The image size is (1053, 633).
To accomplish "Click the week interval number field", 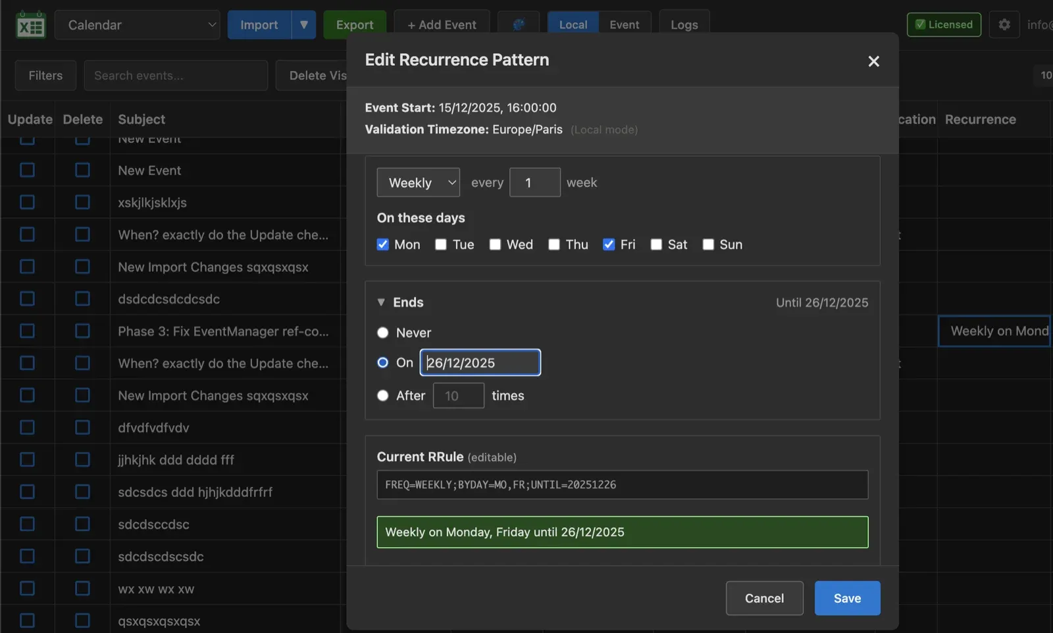I will click(534, 183).
